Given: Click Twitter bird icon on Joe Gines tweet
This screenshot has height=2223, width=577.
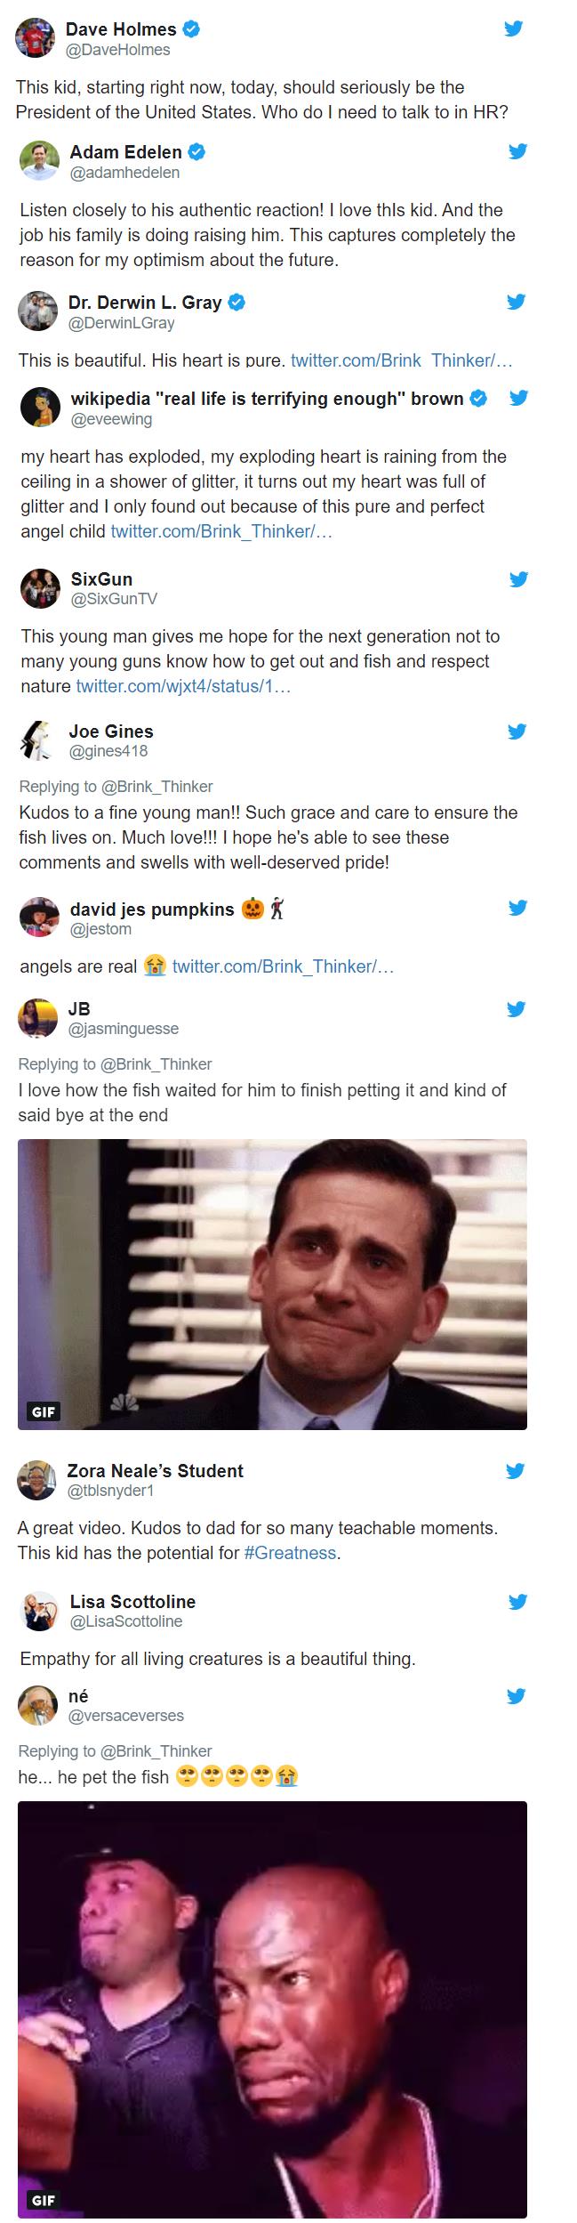Looking at the screenshot, I should click(x=516, y=732).
